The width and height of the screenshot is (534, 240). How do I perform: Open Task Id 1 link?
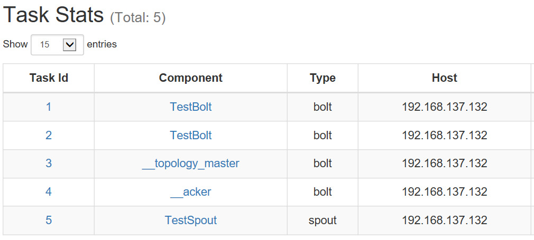click(x=49, y=107)
